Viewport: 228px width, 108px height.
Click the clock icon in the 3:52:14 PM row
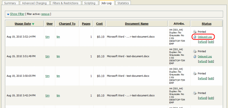click(x=195, y=37)
